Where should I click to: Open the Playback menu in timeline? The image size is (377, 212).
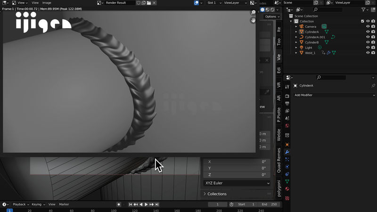click(x=21, y=204)
